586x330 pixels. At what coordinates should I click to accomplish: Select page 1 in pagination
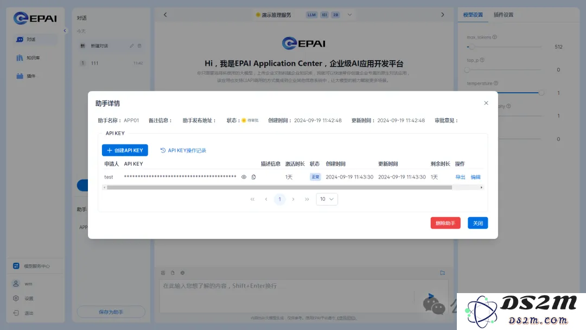click(x=279, y=199)
